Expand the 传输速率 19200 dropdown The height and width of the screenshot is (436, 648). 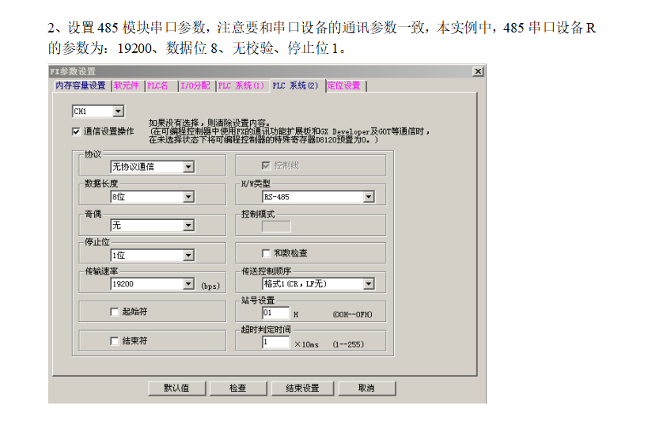pyautogui.click(x=188, y=283)
